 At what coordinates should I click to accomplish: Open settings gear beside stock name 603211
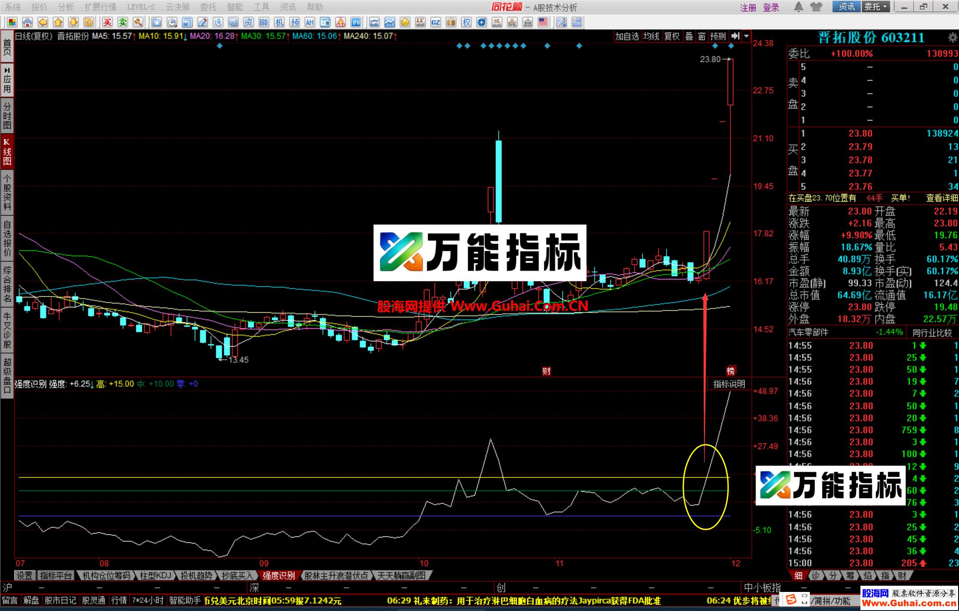coord(952,38)
